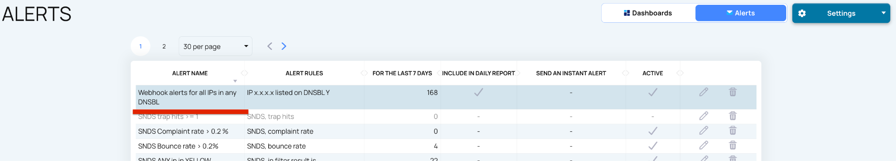This screenshot has height=161, width=896.
Task: Go to previous page with left arrow
Action: coord(270,46)
